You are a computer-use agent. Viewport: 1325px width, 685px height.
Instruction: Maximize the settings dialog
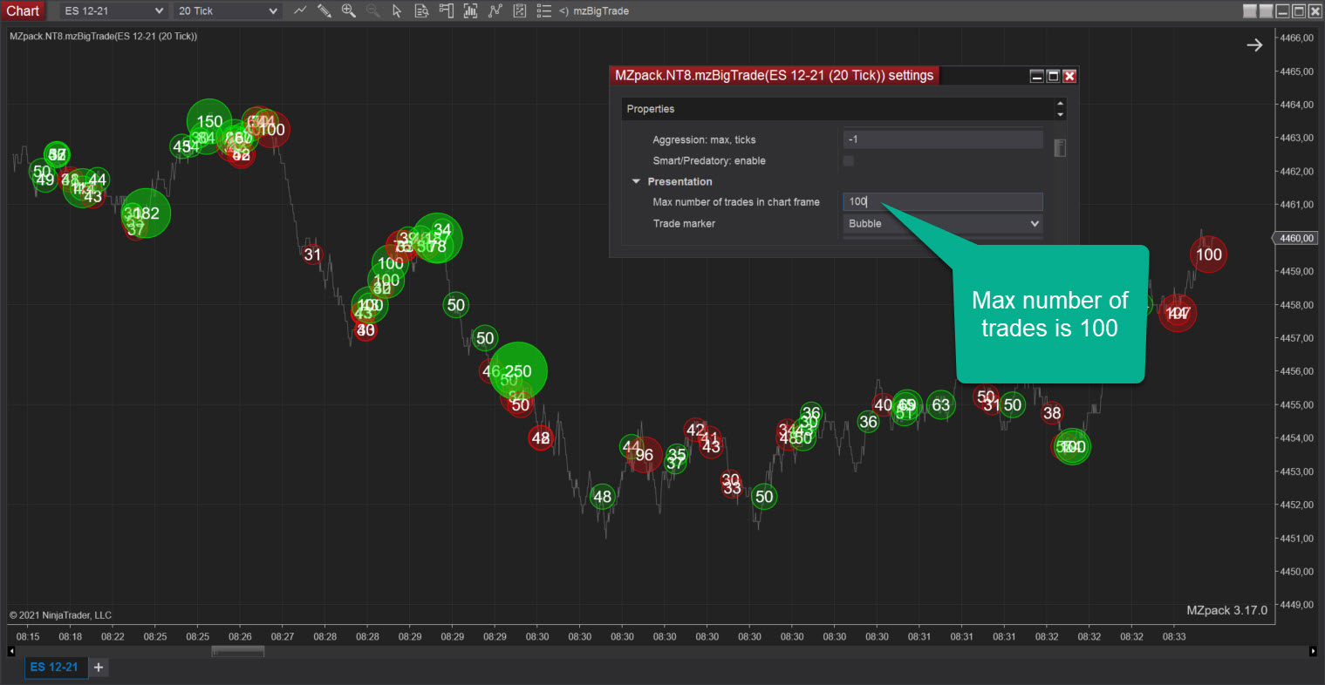(x=1053, y=76)
